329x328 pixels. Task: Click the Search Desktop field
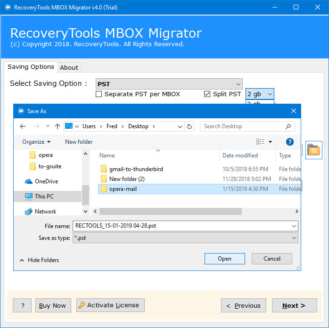247,126
